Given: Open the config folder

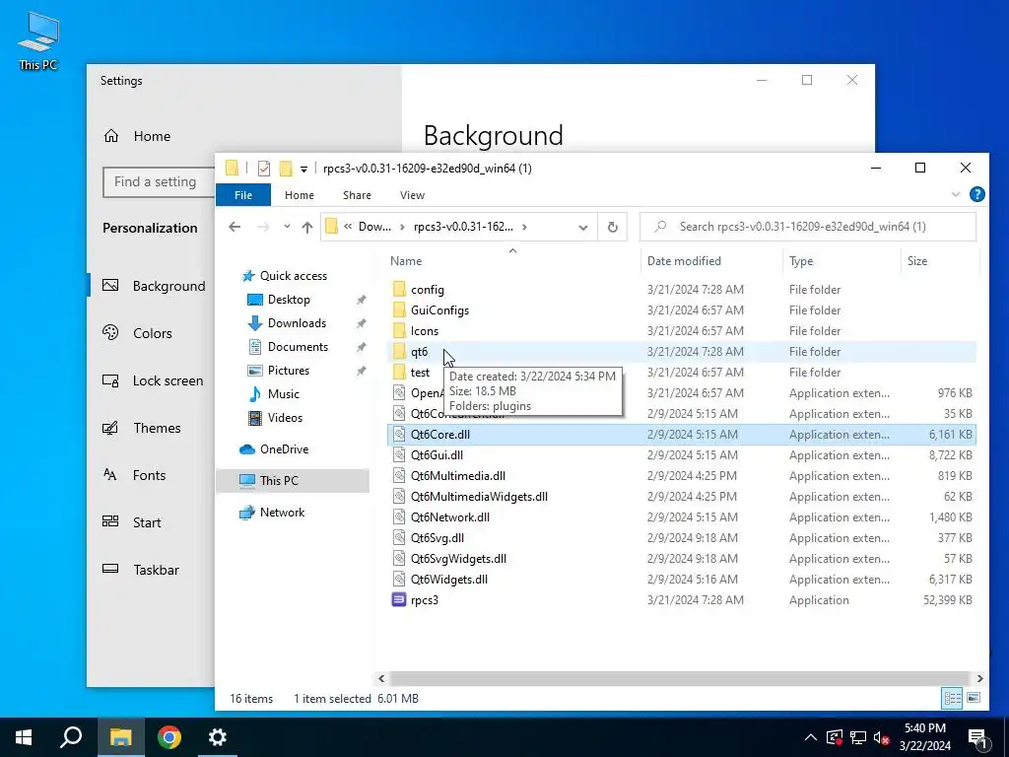Looking at the screenshot, I should (x=428, y=290).
